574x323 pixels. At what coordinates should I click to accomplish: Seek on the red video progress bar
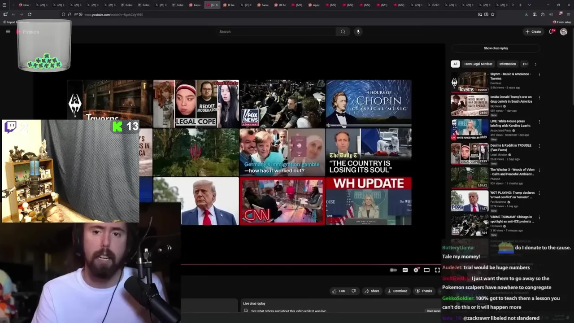(311, 265)
